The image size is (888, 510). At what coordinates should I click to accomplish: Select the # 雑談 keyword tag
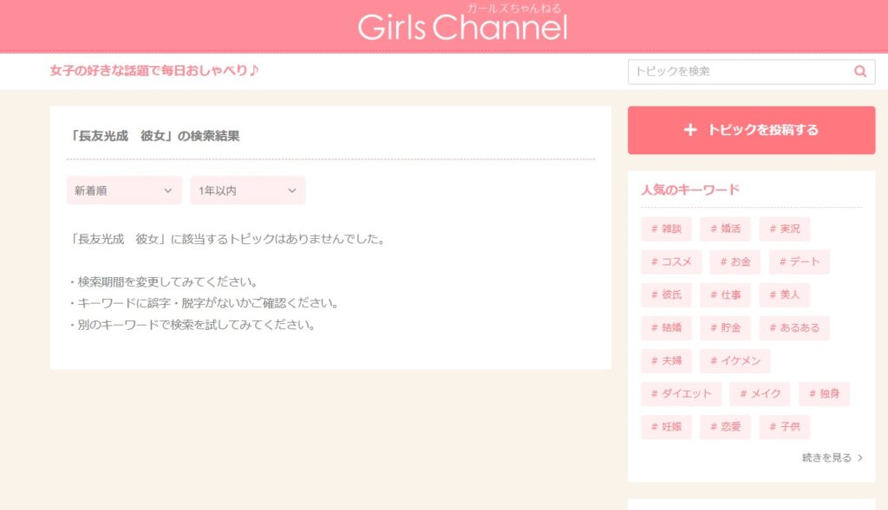(666, 229)
